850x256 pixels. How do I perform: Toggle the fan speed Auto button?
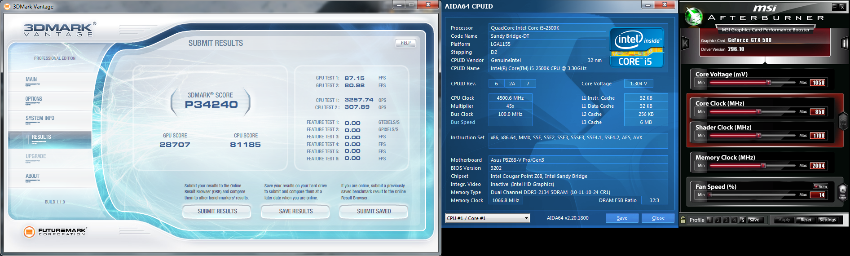(x=821, y=186)
